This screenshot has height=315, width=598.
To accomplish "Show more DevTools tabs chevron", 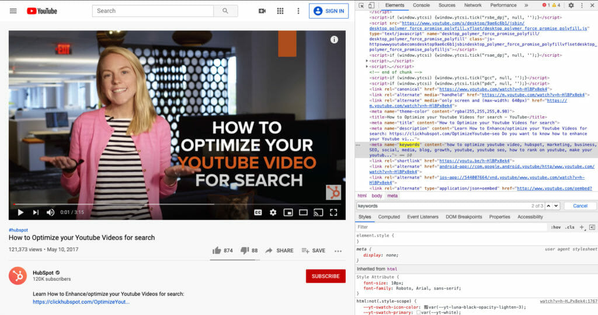I will 526,5.
